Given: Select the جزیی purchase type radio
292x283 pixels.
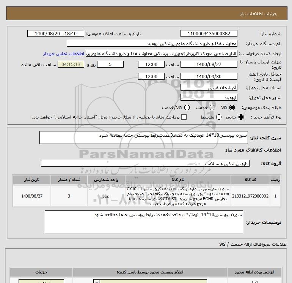Looking at the screenshot, I should click(x=241, y=117).
